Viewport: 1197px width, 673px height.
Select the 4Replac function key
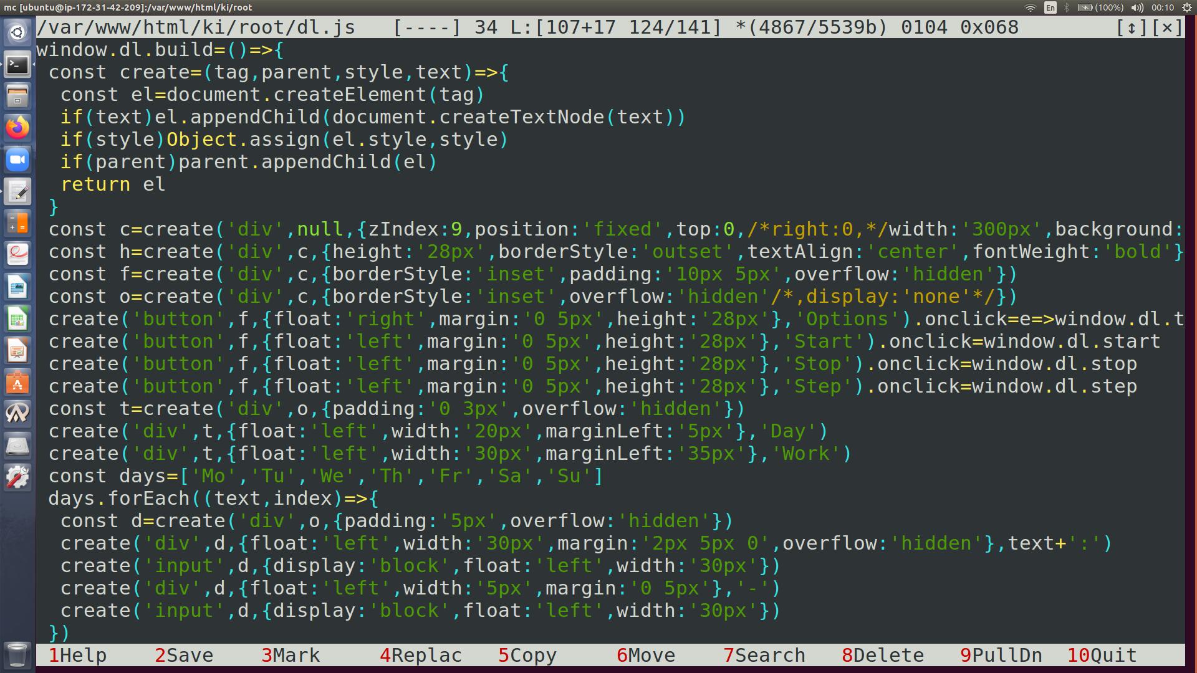pos(421,656)
